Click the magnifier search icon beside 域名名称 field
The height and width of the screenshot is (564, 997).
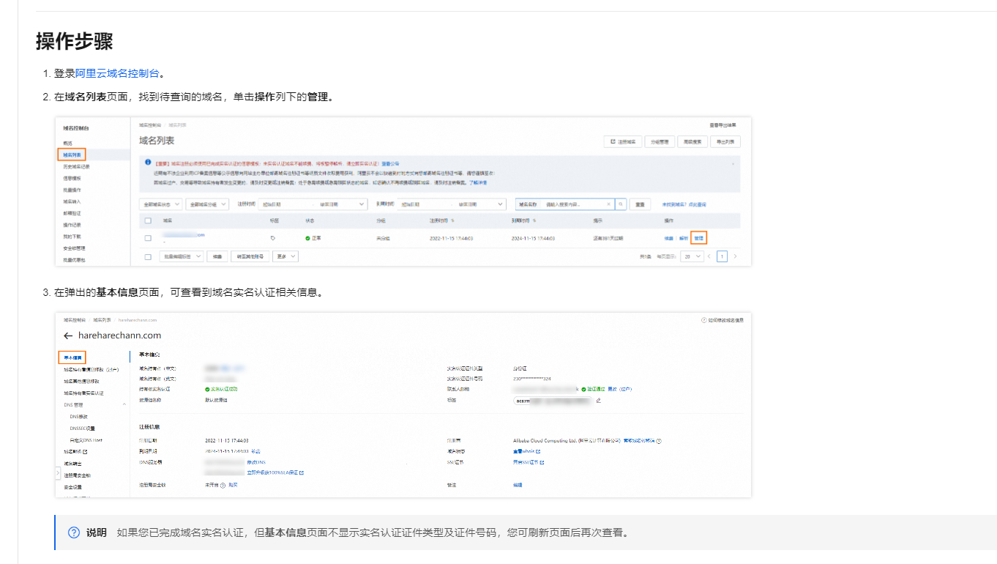click(x=621, y=204)
